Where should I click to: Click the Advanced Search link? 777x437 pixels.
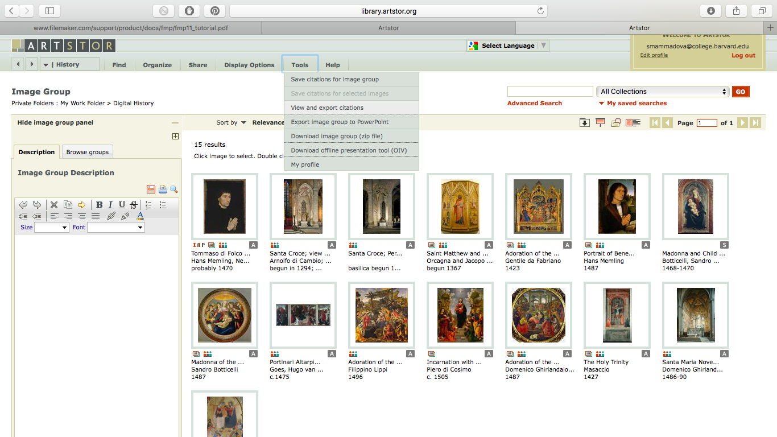click(535, 103)
